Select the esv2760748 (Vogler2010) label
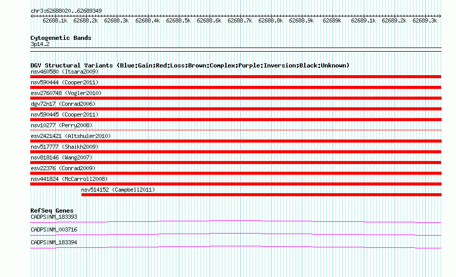Screen dimensions: 456x277 66,93
